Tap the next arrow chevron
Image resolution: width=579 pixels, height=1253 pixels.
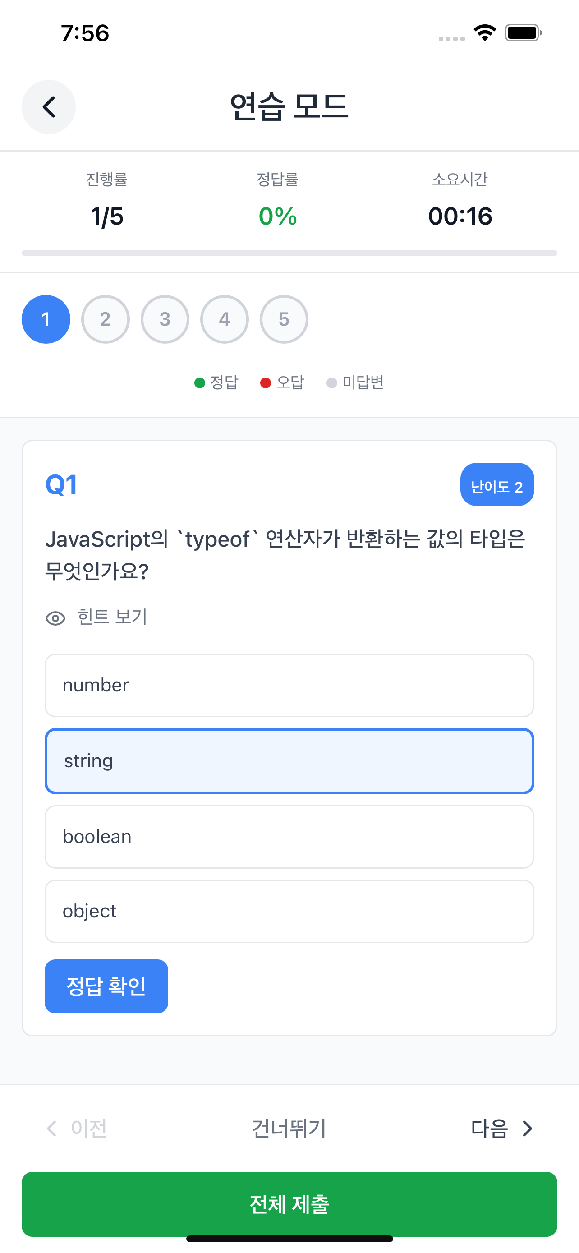coord(527,1129)
